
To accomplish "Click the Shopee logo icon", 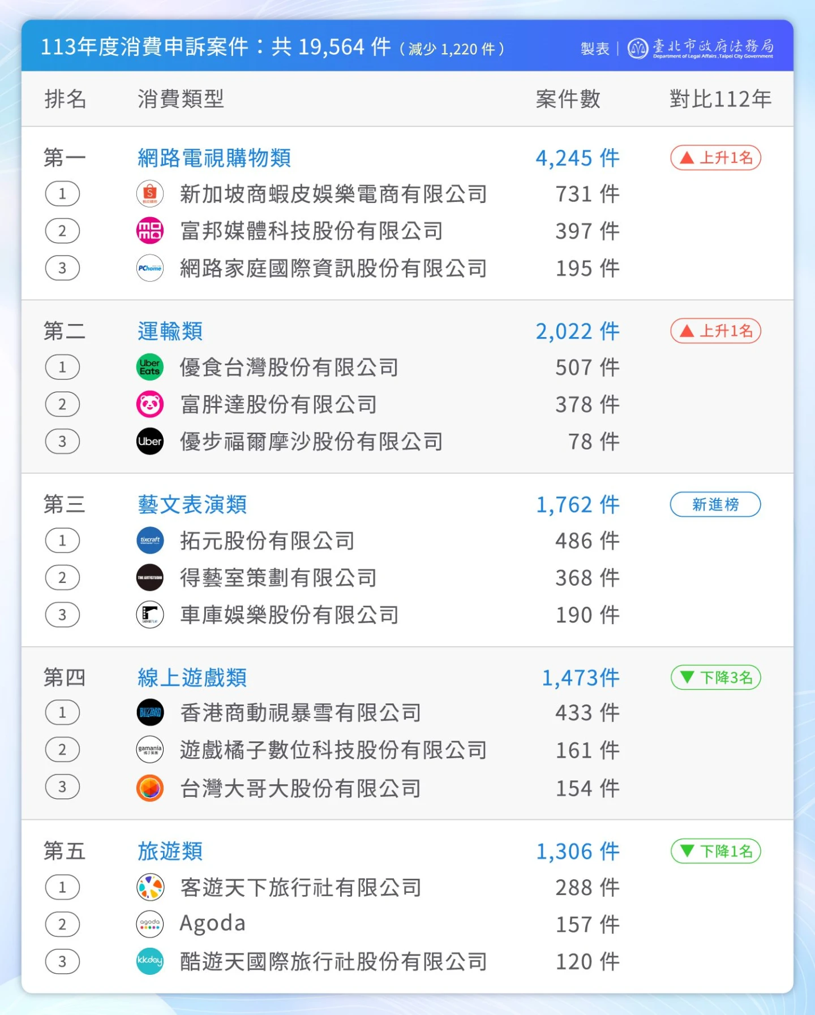I will pos(150,194).
